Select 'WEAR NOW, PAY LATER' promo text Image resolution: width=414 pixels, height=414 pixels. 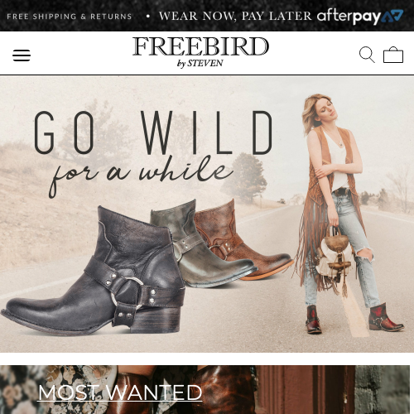235,16
